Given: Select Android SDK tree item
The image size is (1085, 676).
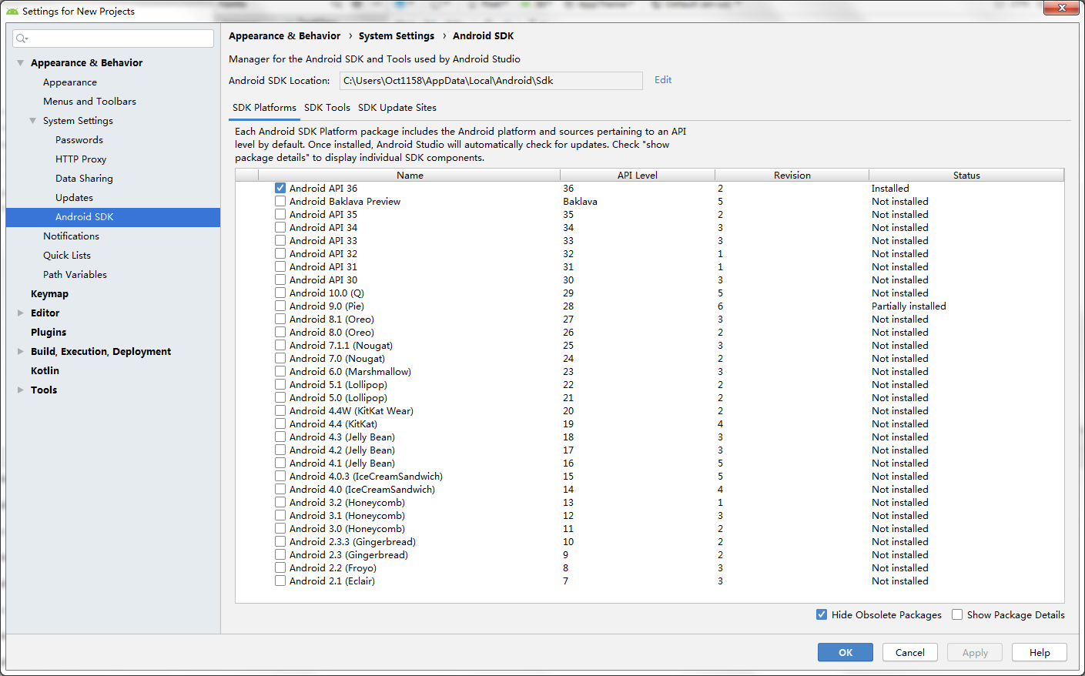Looking at the screenshot, I should click(x=113, y=217).
